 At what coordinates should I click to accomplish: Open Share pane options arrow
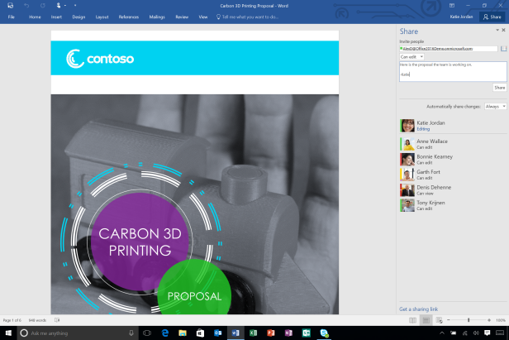[x=497, y=30]
